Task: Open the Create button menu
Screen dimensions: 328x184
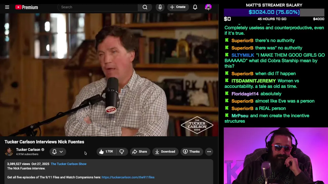Action: (178, 7)
